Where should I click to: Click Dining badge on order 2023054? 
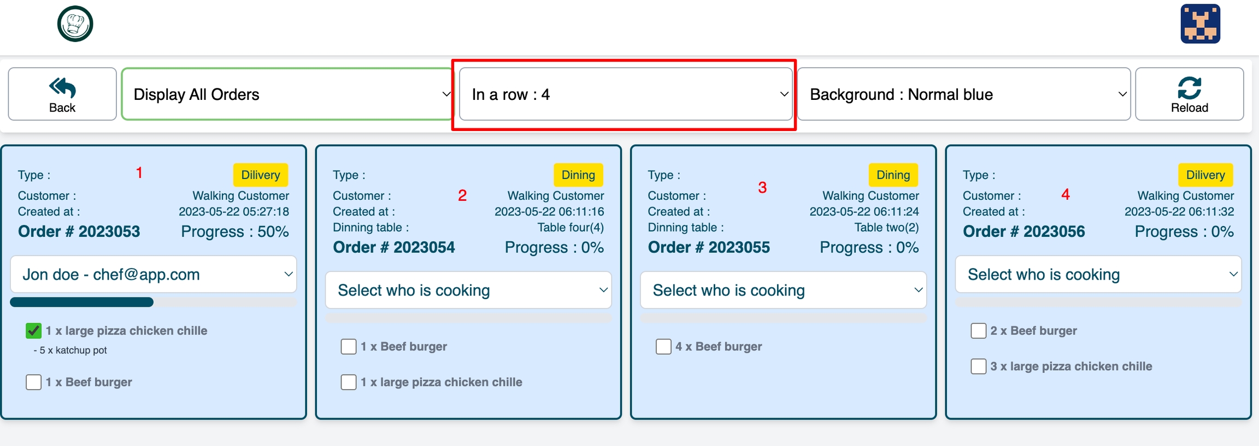click(578, 175)
